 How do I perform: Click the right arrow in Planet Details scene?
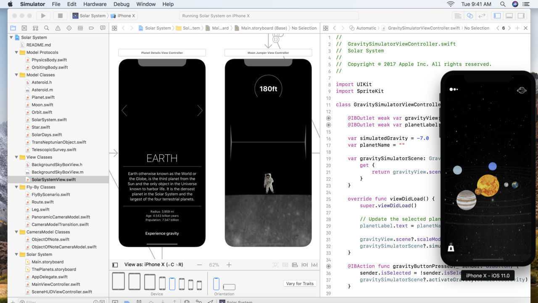point(200,111)
